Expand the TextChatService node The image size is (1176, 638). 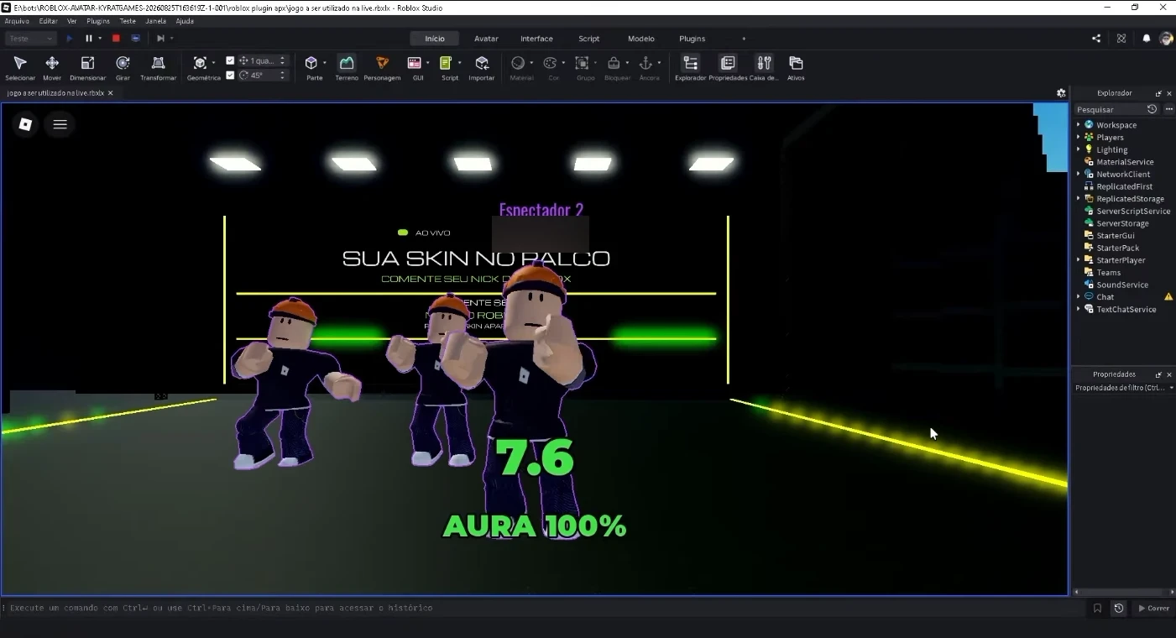coord(1079,310)
